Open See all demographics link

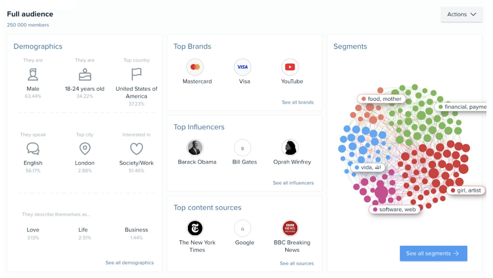point(129,262)
